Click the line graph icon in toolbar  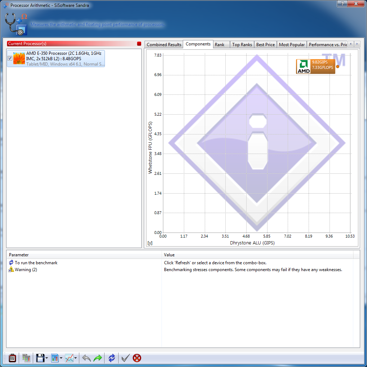coord(69,358)
